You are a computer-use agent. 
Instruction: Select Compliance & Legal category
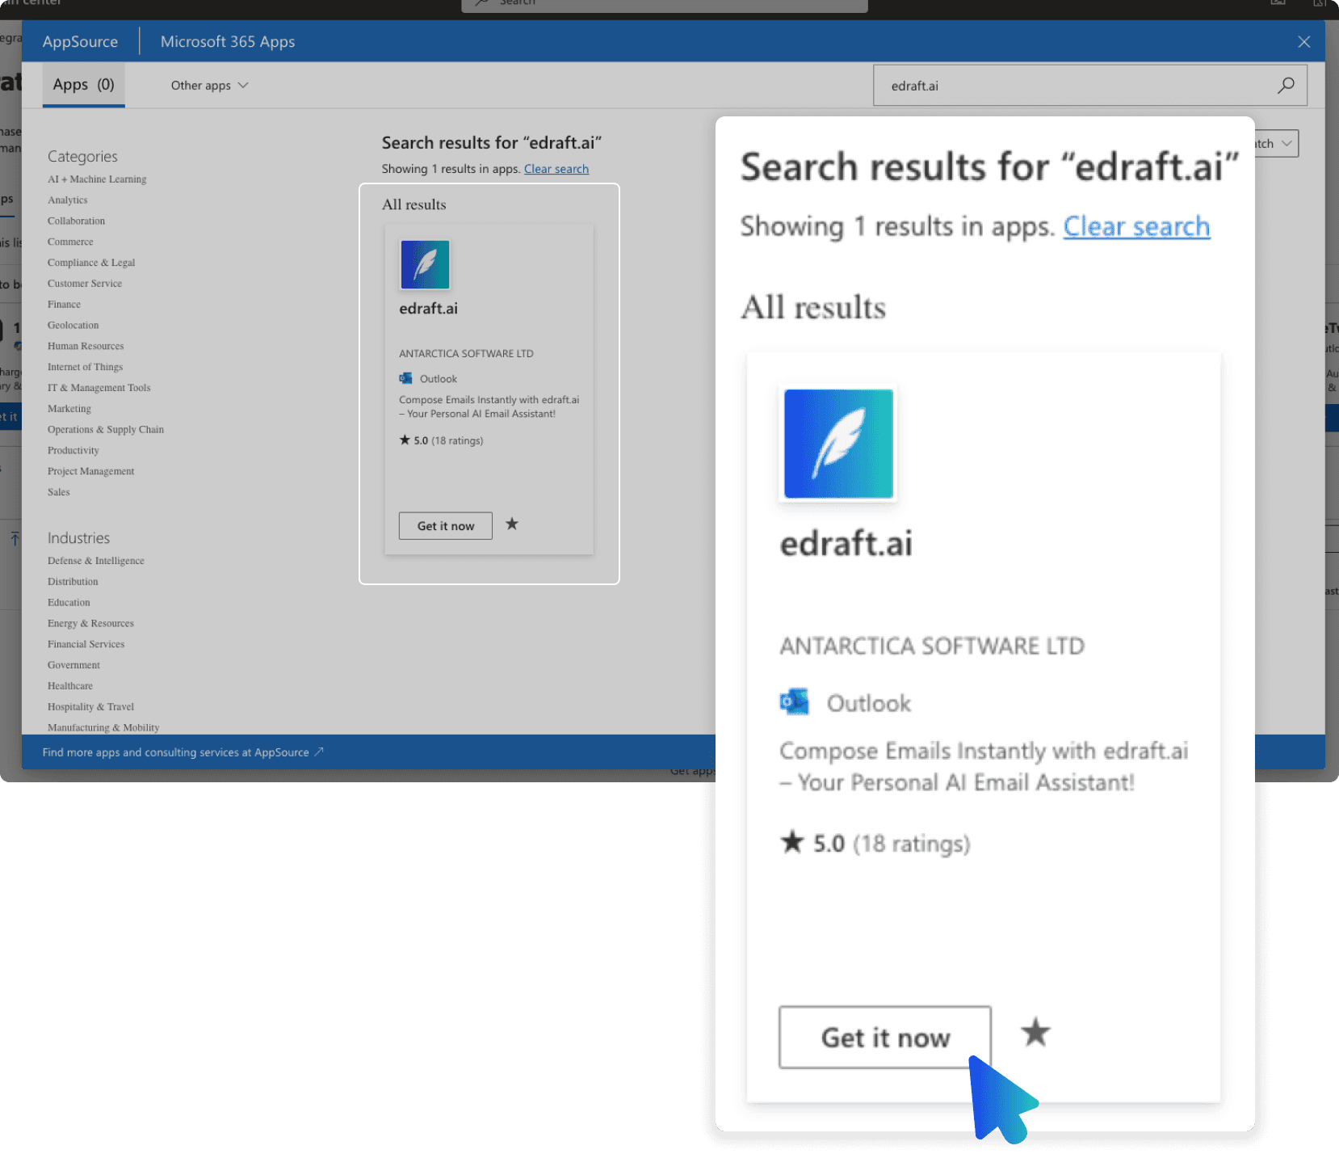91,263
